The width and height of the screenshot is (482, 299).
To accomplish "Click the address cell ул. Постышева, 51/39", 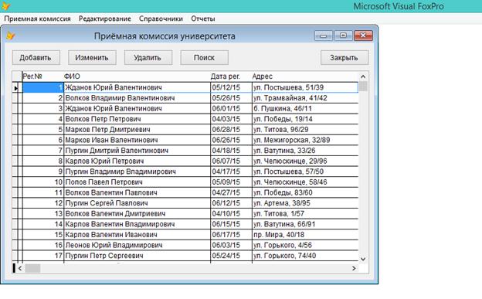I will pyautogui.click(x=305, y=87).
